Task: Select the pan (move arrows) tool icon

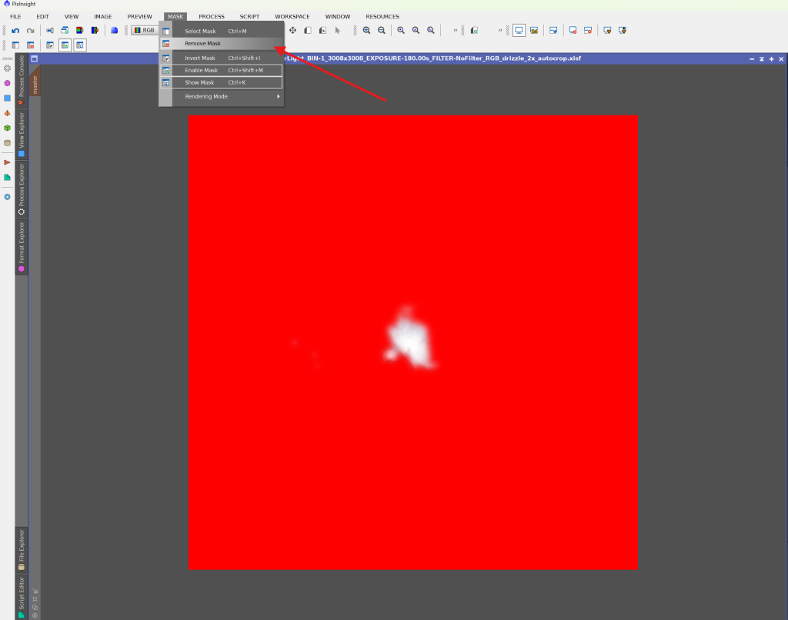Action: pyautogui.click(x=292, y=31)
